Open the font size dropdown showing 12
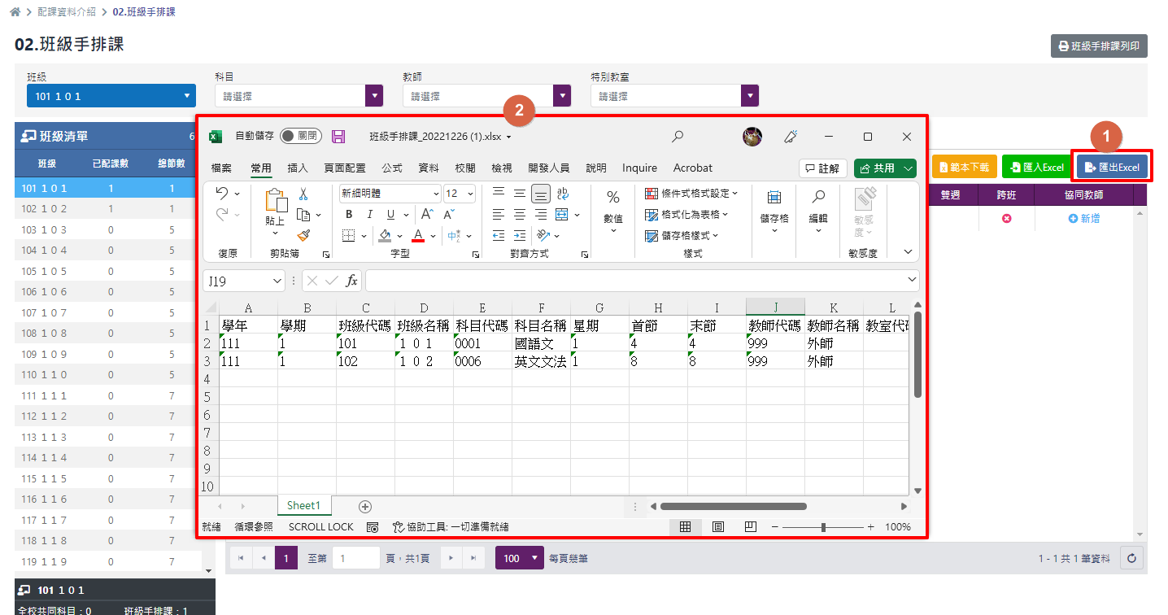 point(472,194)
